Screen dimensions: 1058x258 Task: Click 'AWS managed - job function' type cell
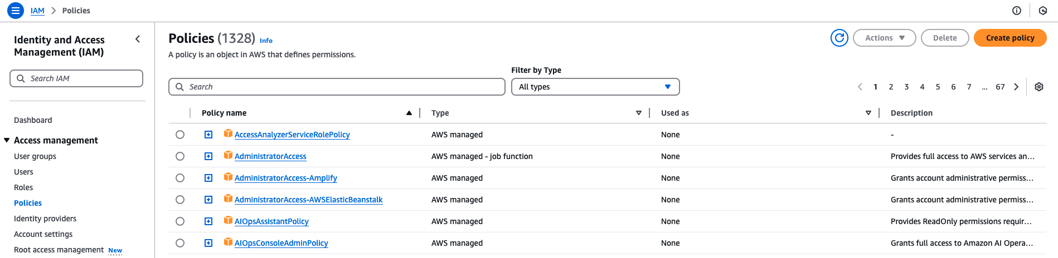[482, 156]
